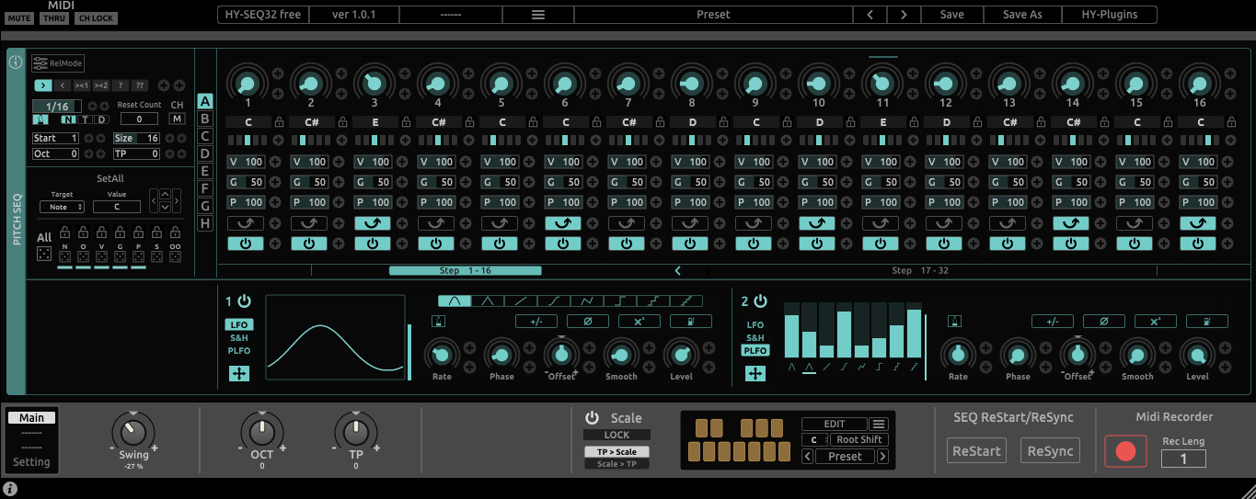This screenshot has width=1256, height=499.
Task: Toggle power for LFO 2
Action: [x=760, y=301]
